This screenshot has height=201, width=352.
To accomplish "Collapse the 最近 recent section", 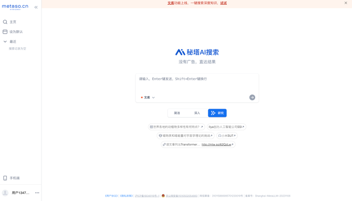I will coord(5,41).
